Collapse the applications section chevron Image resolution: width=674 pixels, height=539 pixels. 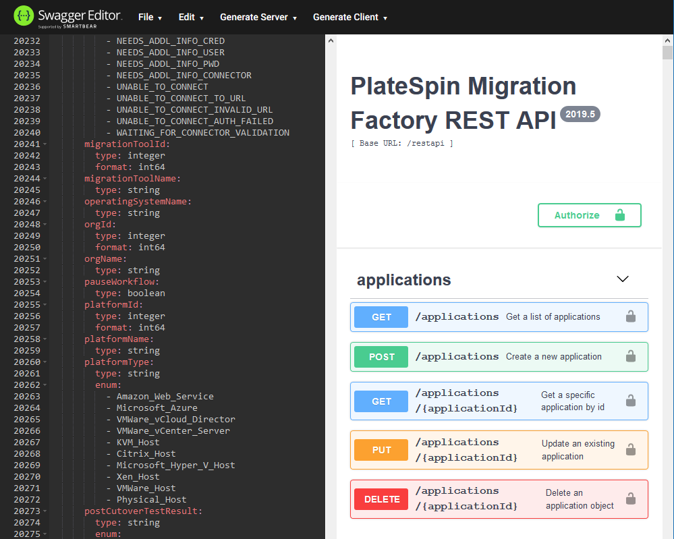click(x=623, y=279)
